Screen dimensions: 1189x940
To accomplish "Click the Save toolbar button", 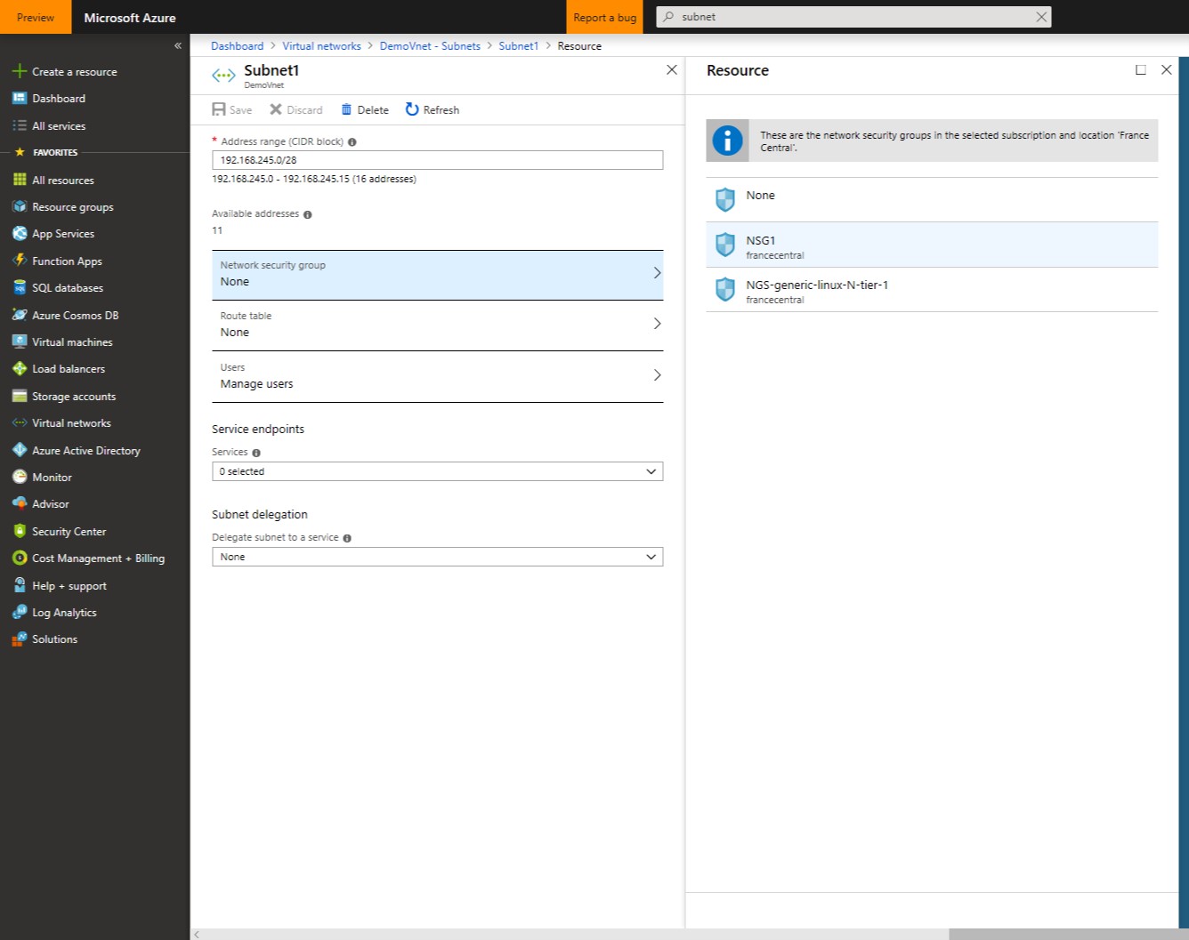I will (232, 109).
